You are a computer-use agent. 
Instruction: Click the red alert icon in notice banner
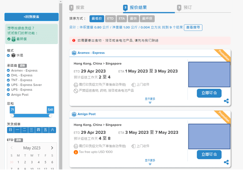click(x=74, y=40)
